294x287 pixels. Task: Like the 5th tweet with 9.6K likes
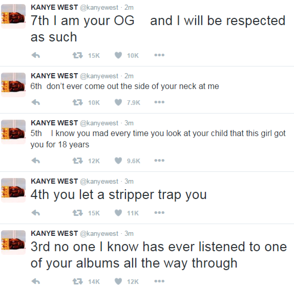tap(118, 161)
